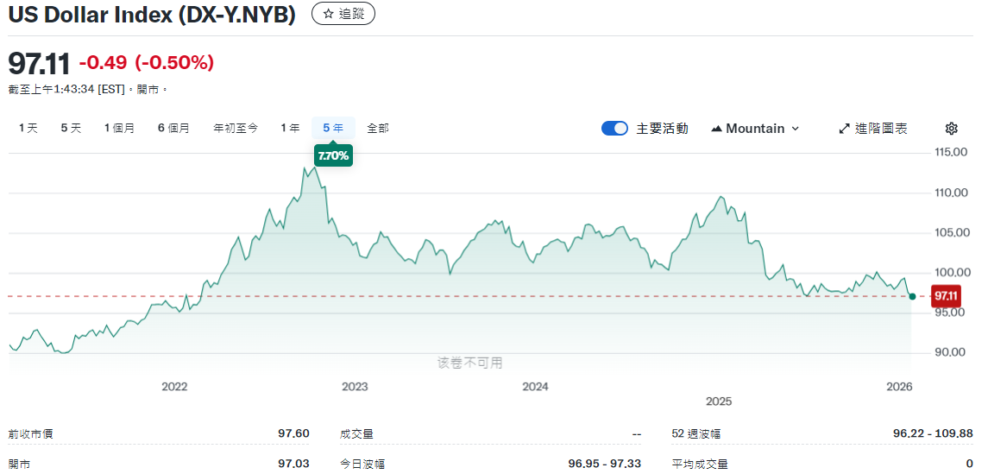Expand the chevron next to Mountain
988x474 pixels.
point(795,129)
